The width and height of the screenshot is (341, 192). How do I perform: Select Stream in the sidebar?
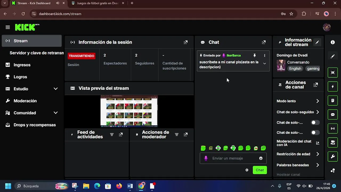[x=31, y=41]
